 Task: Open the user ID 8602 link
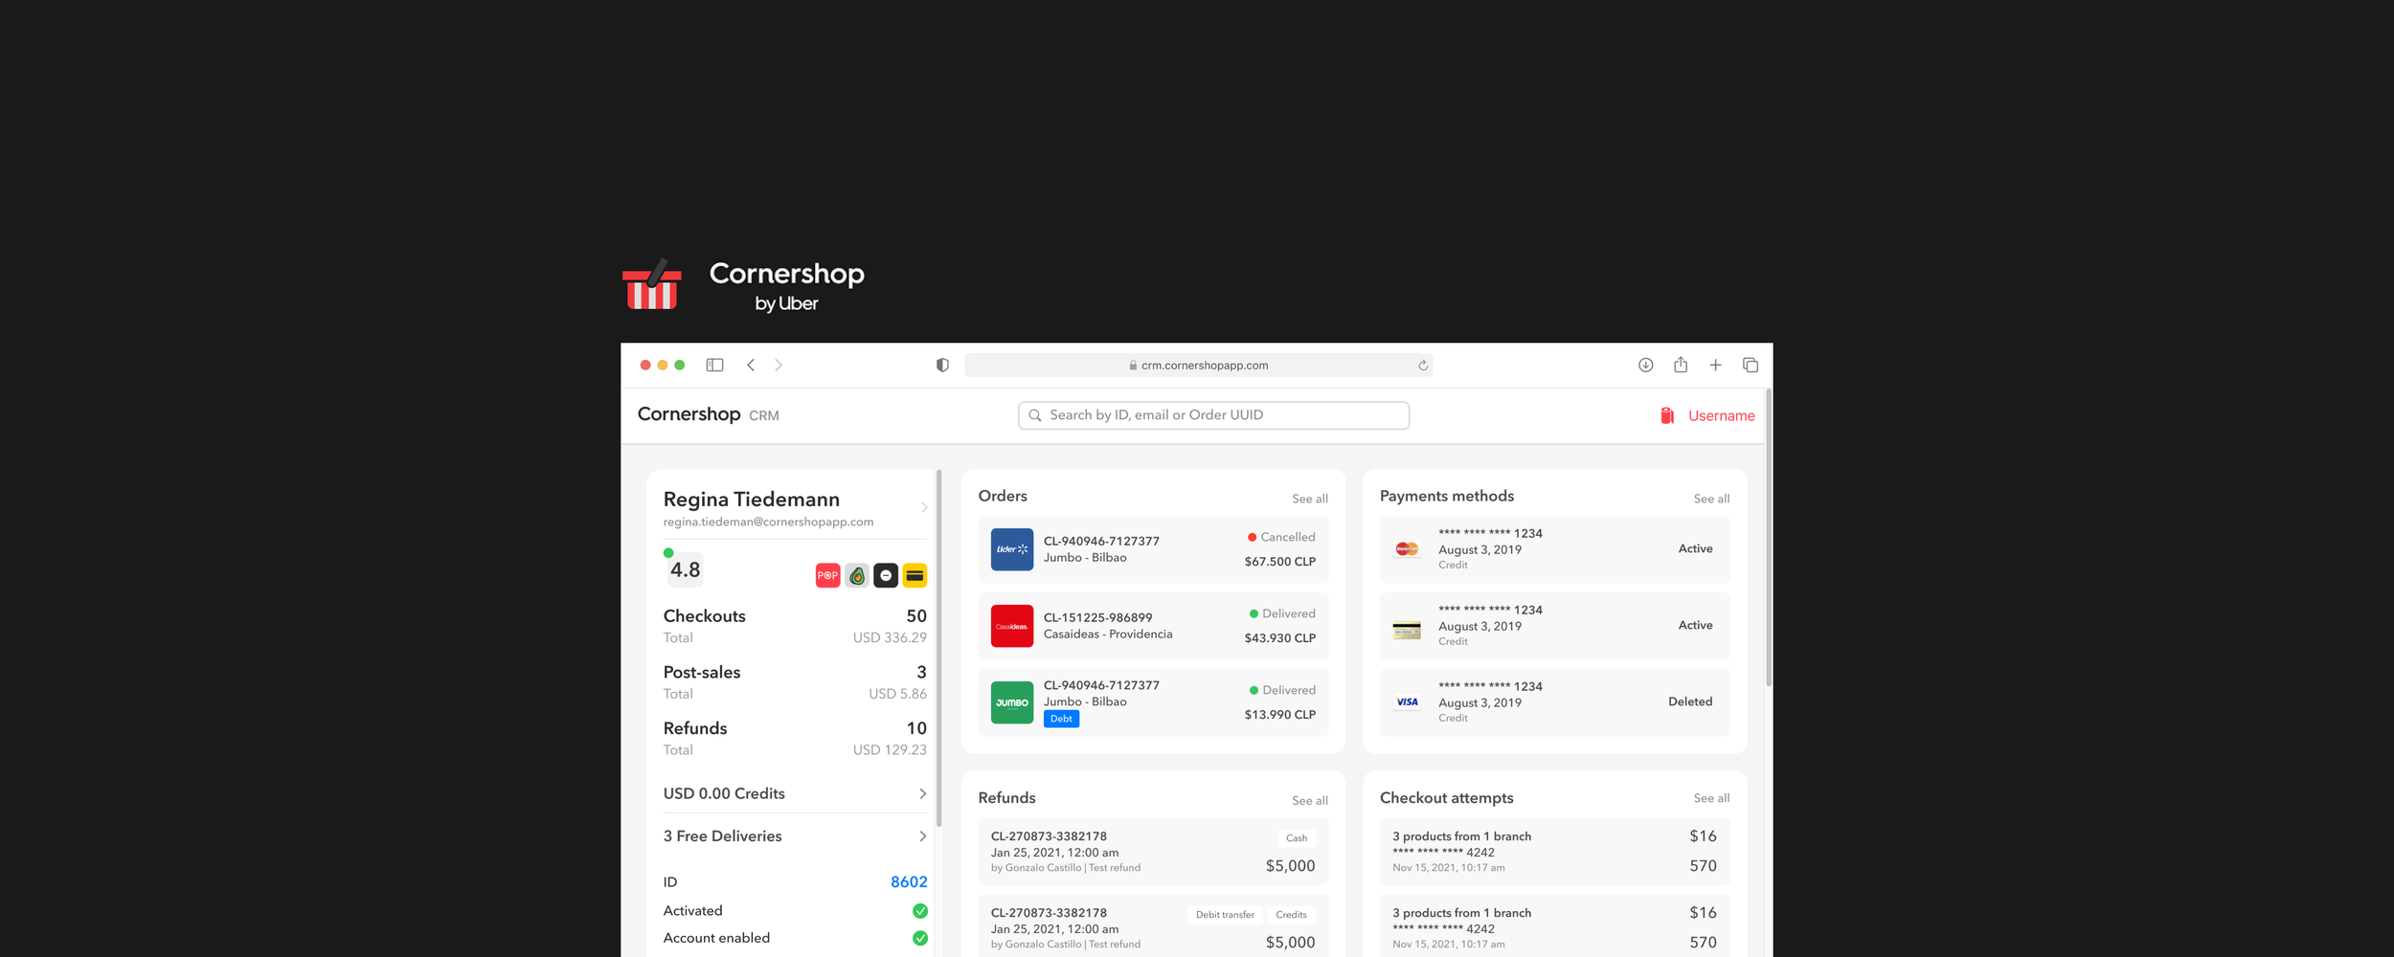909,882
